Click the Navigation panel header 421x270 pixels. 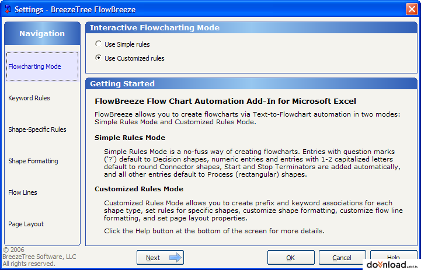42,33
